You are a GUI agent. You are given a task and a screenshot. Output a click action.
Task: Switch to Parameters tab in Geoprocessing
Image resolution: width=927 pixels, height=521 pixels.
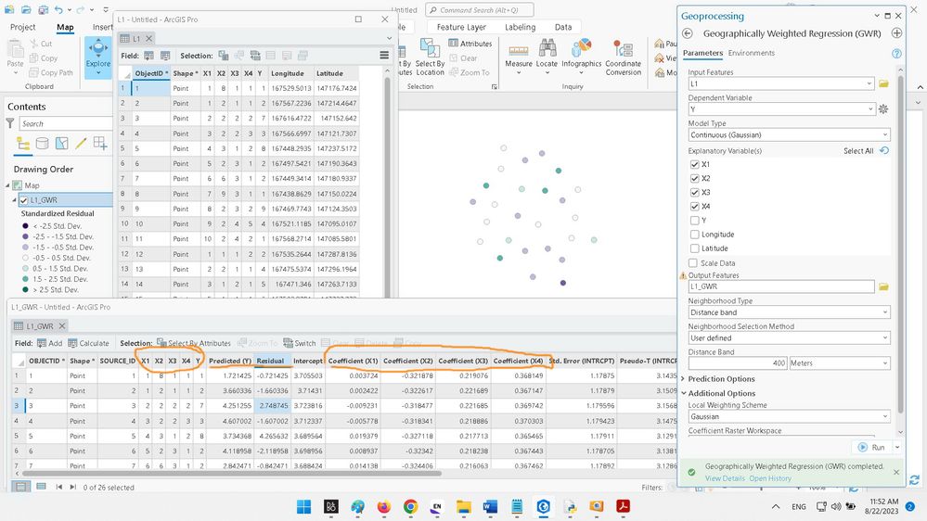(702, 53)
